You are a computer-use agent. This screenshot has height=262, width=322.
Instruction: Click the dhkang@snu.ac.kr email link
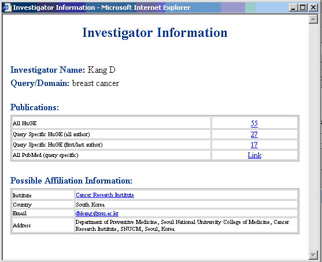97,214
